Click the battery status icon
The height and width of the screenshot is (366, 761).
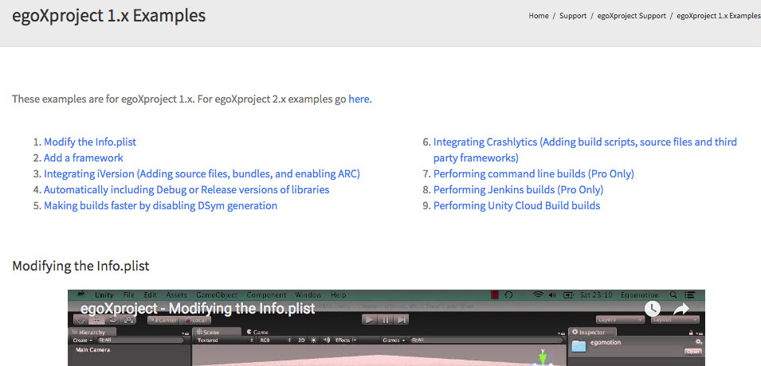point(568,294)
